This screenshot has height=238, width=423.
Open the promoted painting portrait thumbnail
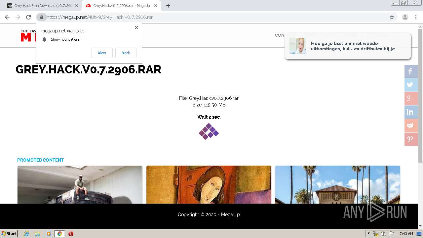pyautogui.click(x=209, y=184)
